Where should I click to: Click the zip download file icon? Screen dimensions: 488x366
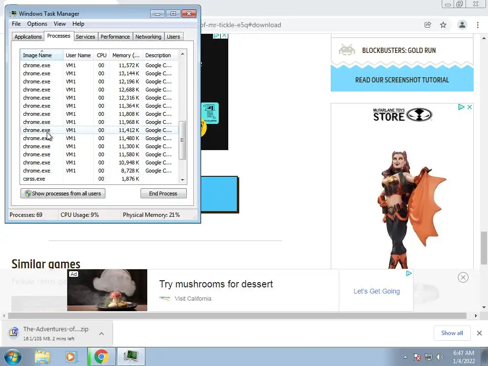14,333
